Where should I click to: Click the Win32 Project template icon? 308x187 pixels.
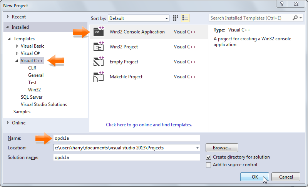click(99, 47)
